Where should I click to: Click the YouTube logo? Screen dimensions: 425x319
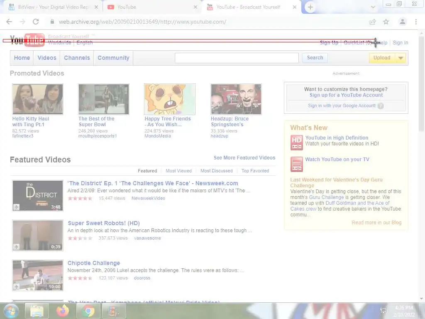pos(27,40)
